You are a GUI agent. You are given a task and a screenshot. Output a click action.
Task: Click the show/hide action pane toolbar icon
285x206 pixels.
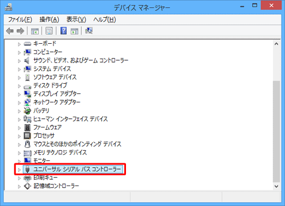(74, 31)
